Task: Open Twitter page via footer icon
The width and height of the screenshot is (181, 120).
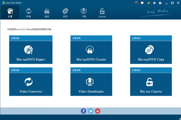Action: 90,111
